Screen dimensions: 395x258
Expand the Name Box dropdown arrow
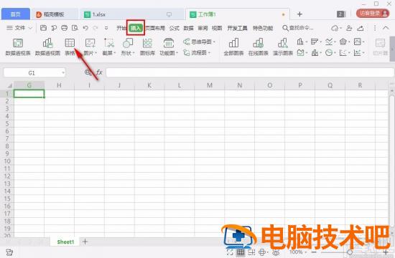(63, 72)
